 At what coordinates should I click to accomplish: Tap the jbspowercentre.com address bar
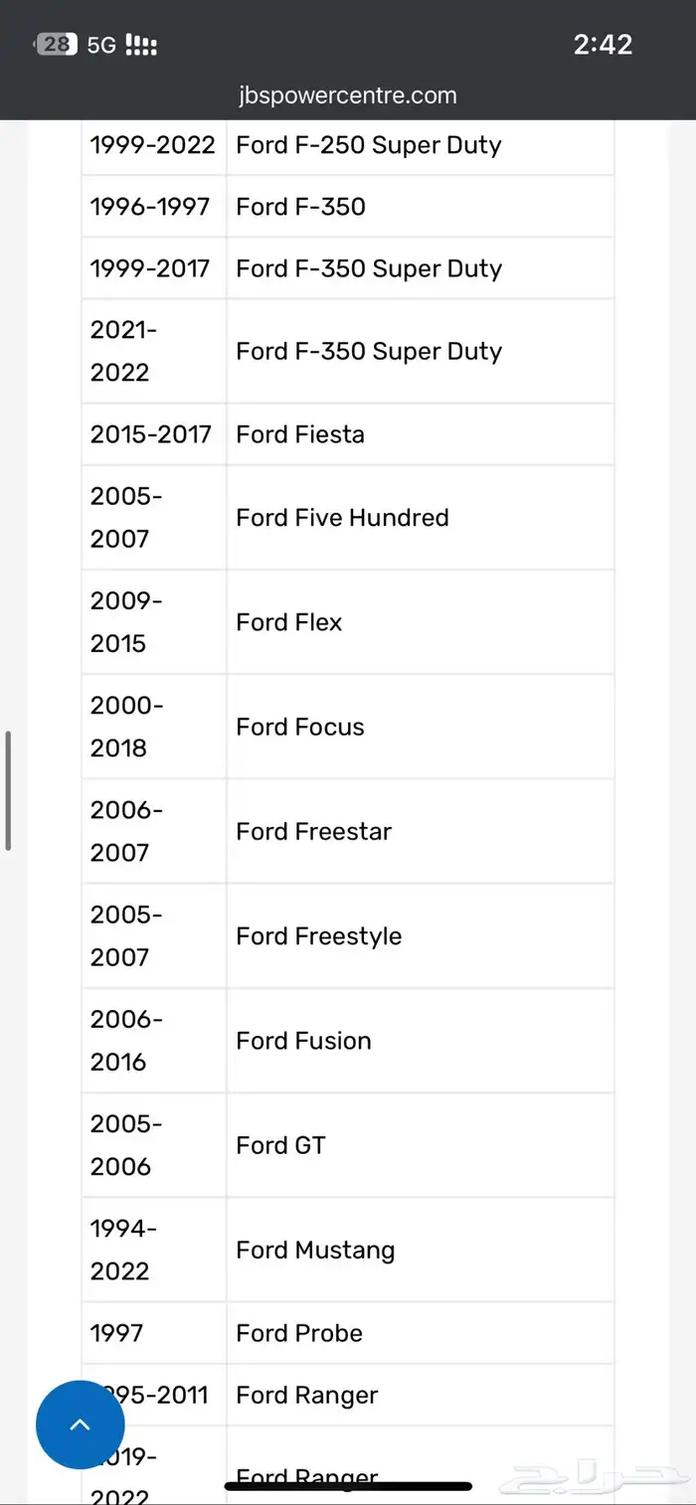(x=348, y=95)
